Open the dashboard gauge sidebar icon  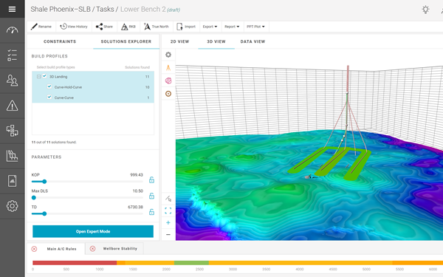coord(12,30)
